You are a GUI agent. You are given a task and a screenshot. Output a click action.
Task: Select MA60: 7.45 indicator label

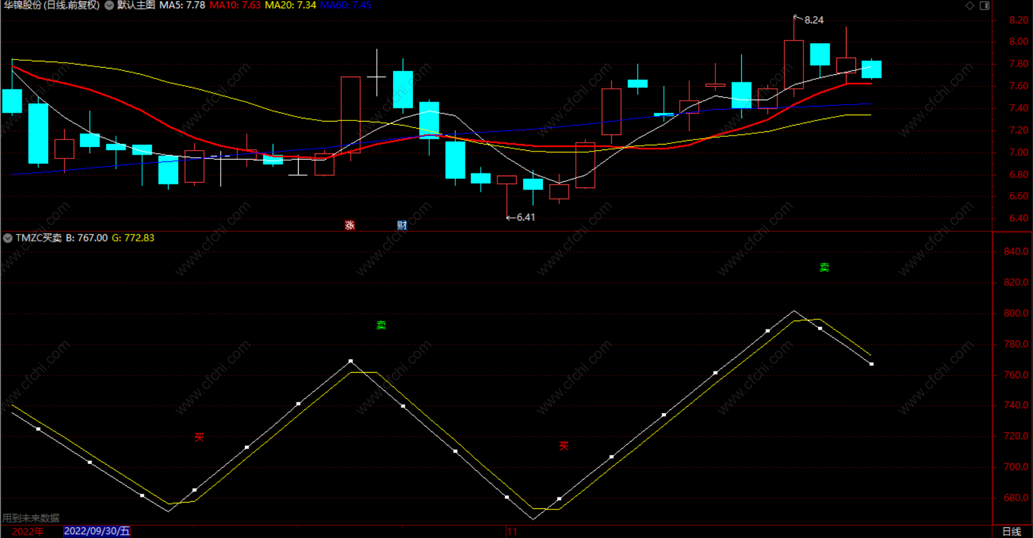[x=346, y=5]
